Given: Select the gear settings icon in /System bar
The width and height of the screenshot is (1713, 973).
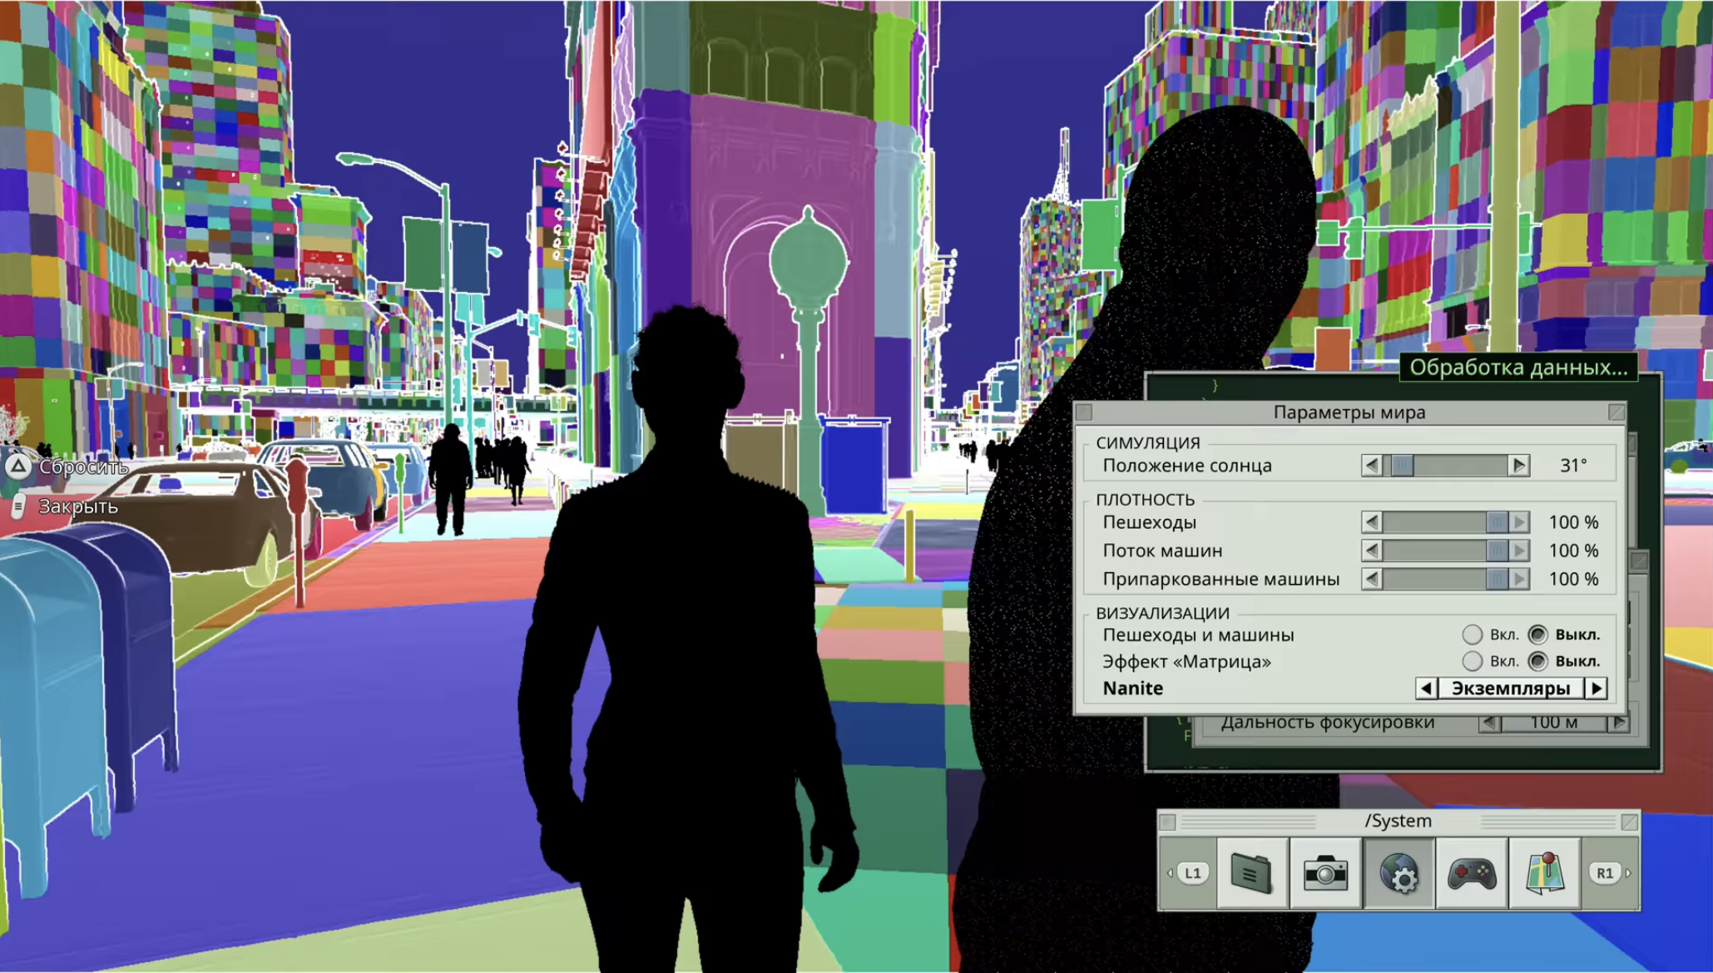Looking at the screenshot, I should point(1399,873).
